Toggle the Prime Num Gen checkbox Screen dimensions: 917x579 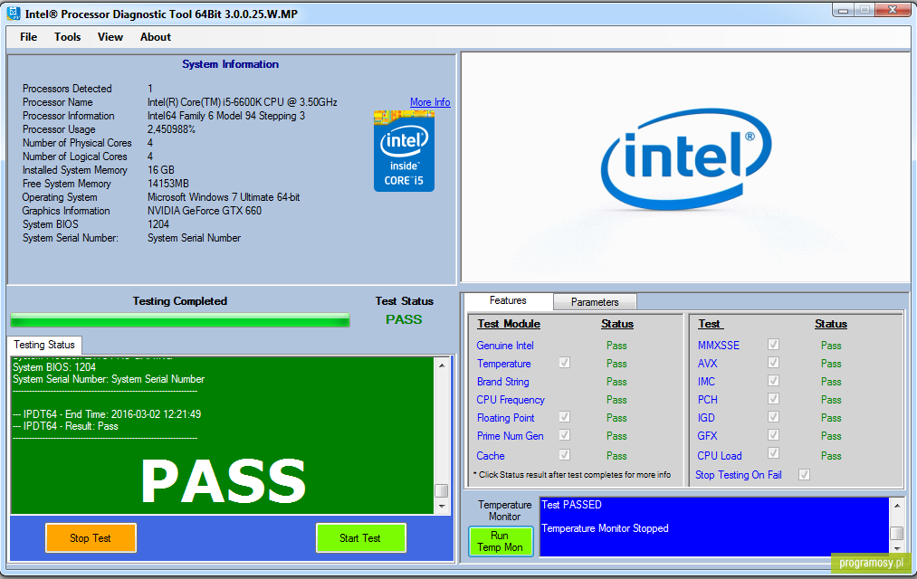tap(564, 435)
